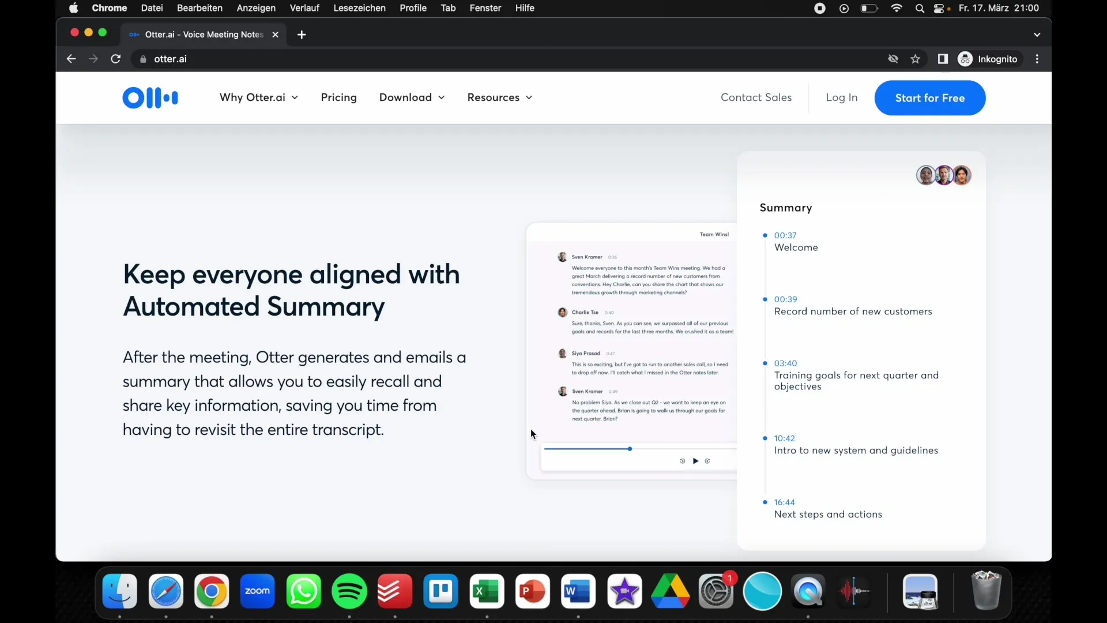Viewport: 1107px width, 623px height.
Task: Open the Bearbeiten menu
Action: (x=199, y=8)
